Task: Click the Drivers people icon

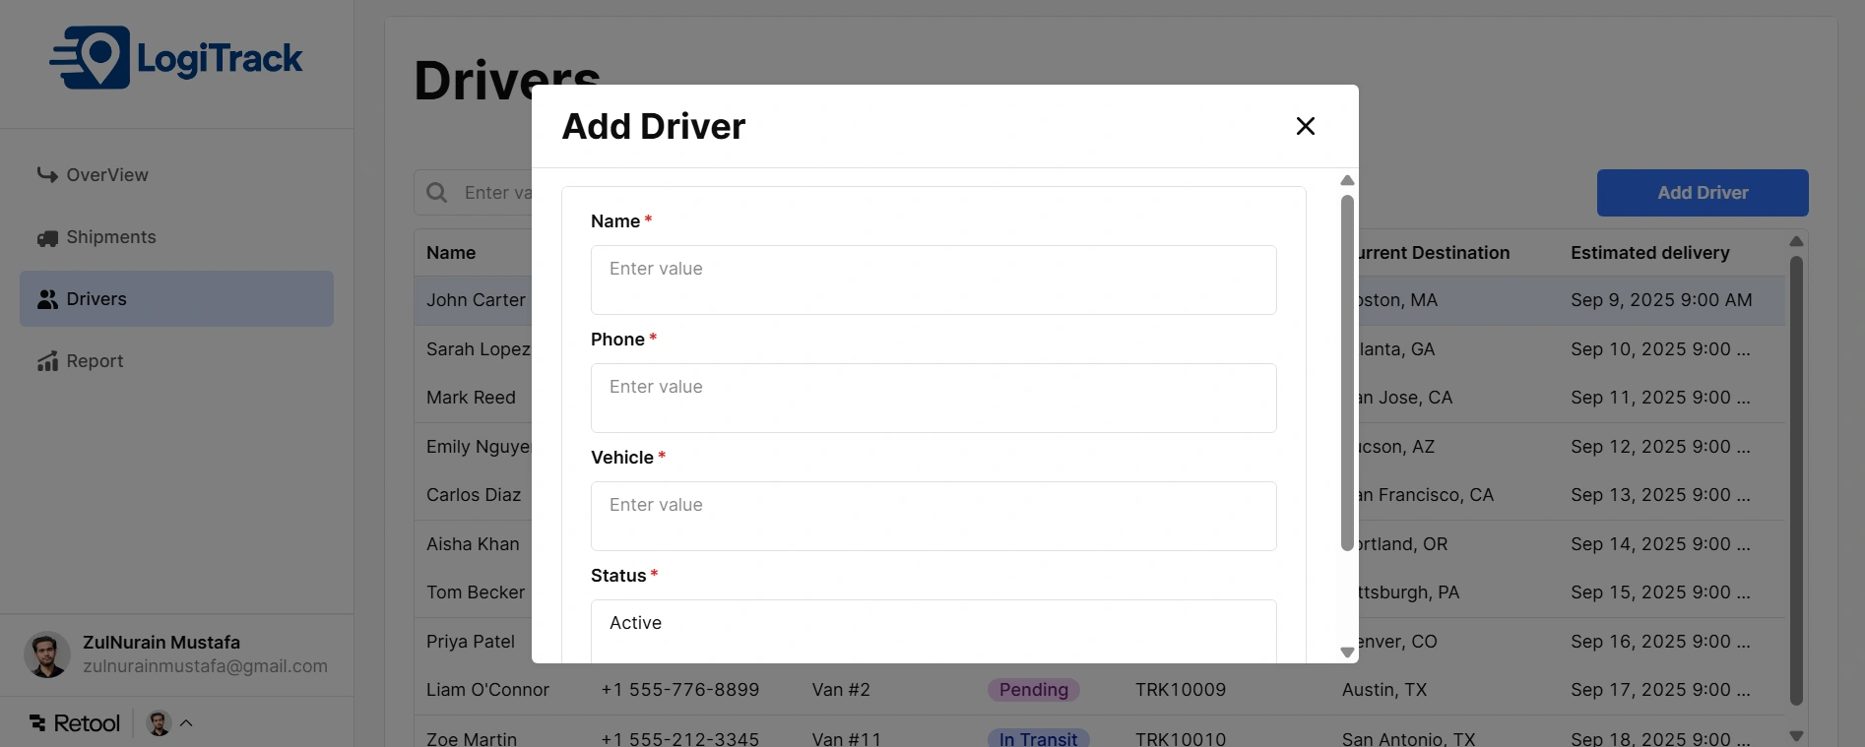Action: (47, 299)
